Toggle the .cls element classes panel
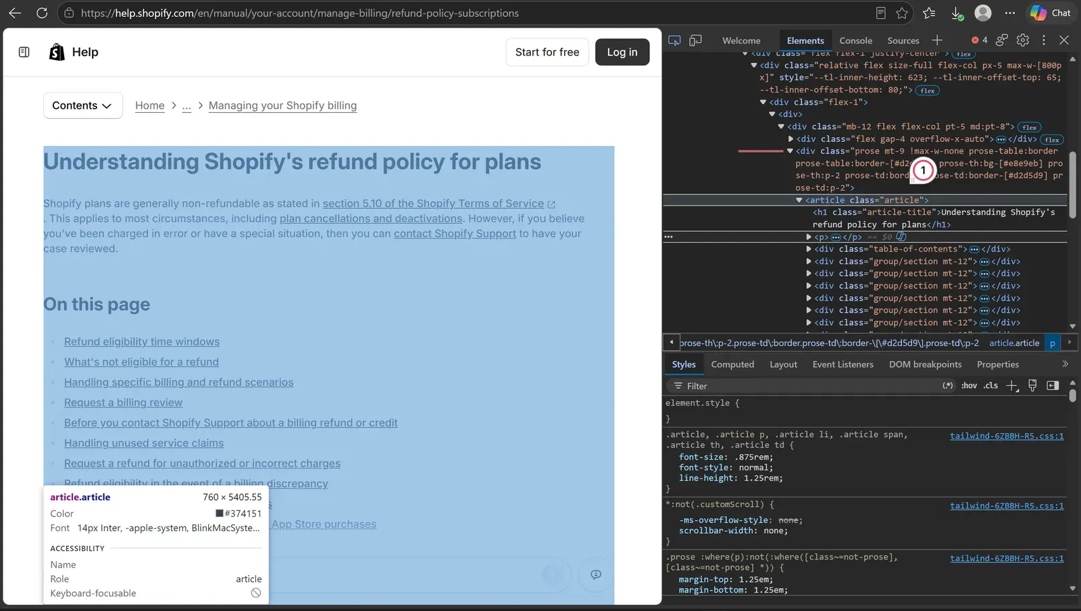1081x611 pixels. [x=990, y=386]
